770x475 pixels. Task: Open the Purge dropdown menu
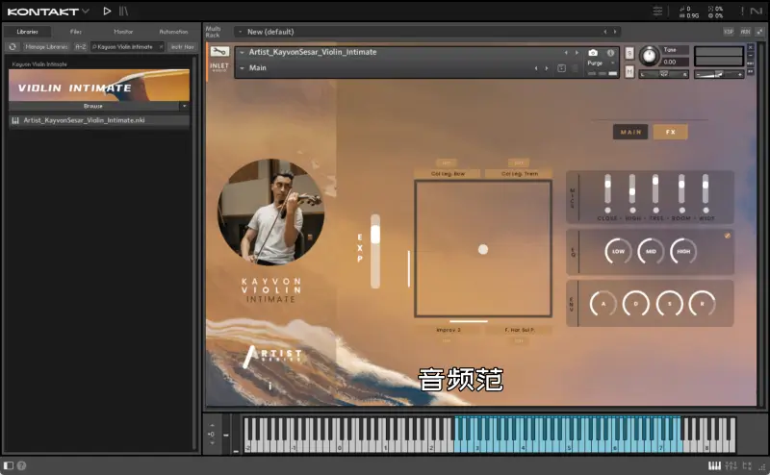[x=602, y=62]
